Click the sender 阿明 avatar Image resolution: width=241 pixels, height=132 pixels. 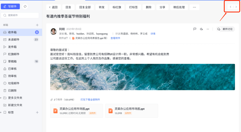point(53,31)
